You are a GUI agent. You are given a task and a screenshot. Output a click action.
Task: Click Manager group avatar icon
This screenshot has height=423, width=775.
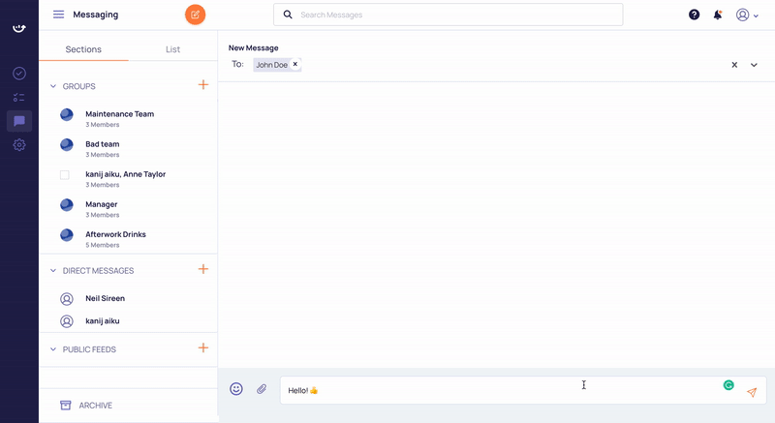67,205
